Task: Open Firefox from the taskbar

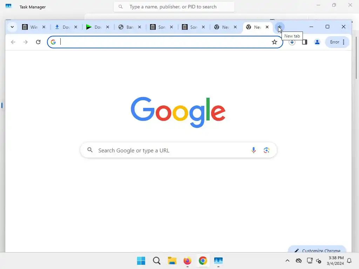Action: click(x=187, y=261)
